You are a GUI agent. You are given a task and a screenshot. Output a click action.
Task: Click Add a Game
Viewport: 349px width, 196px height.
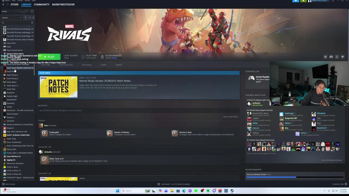point(9,184)
